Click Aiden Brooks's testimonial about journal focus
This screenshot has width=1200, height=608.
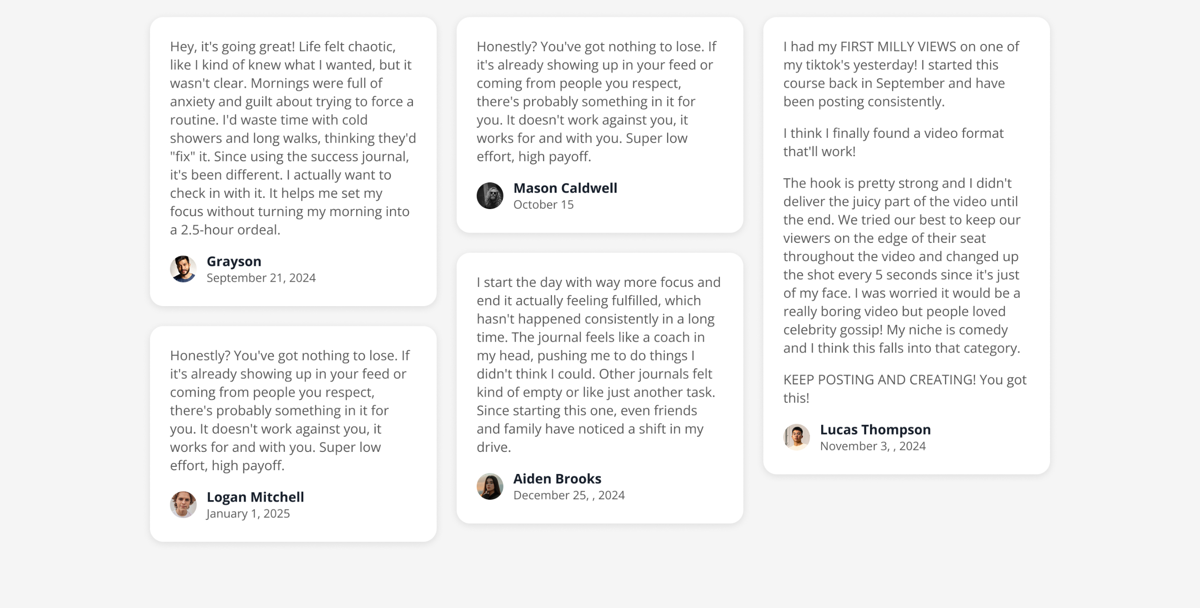pos(598,364)
